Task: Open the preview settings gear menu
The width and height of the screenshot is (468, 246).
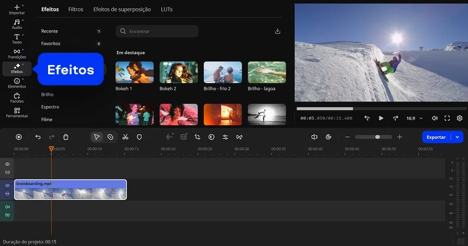Action: point(459,118)
